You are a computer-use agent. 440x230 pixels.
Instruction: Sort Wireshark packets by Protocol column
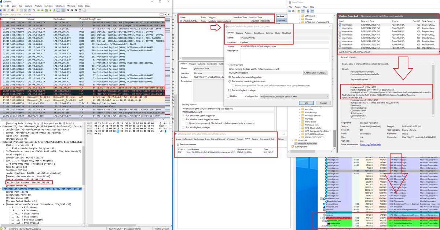[83, 19]
